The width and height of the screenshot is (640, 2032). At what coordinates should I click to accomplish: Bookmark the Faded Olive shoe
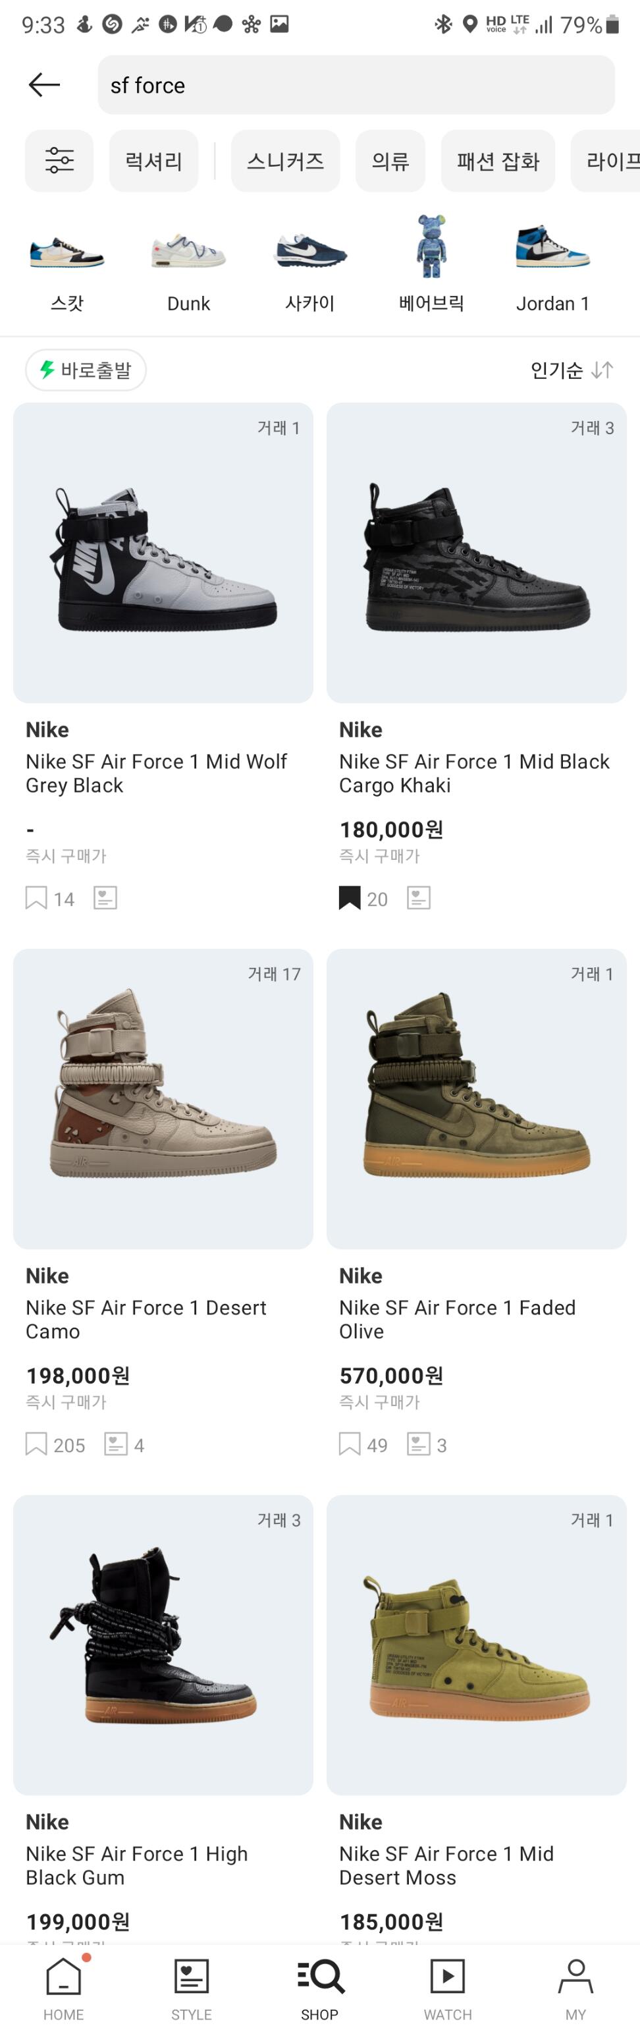(349, 1444)
